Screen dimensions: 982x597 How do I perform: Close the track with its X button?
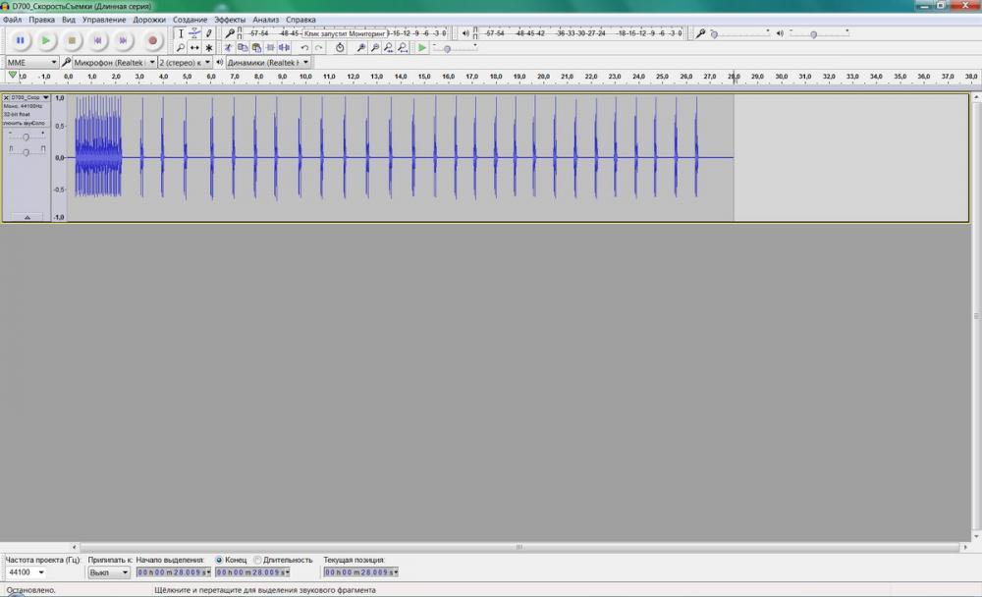tap(6, 98)
